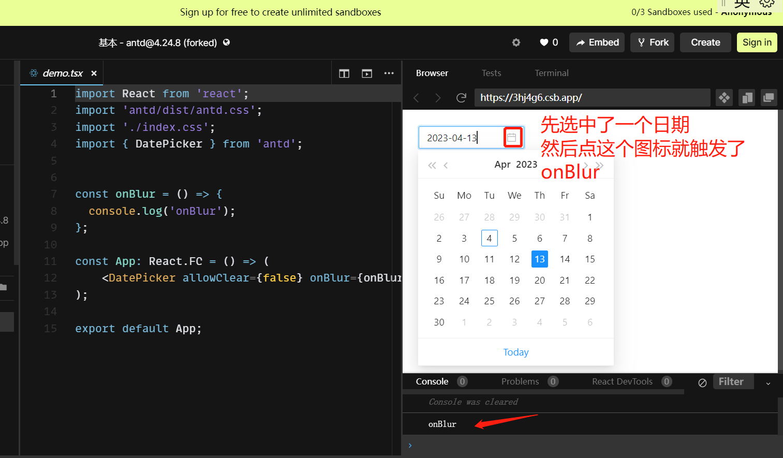Click the responsive preview diamond icon
This screenshot has height=458, width=783.
click(x=724, y=97)
